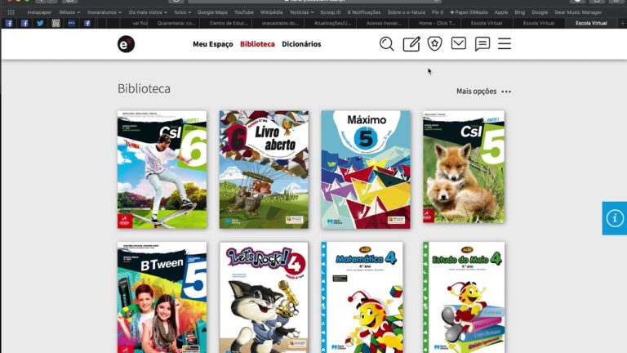Screen dimensions: 627x353
Task: Switch to the Home - Click T... tab
Action: point(437,23)
